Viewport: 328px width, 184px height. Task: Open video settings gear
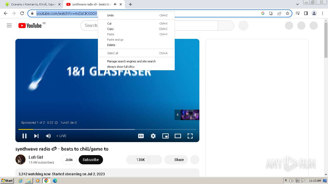pyautogui.click(x=153, y=136)
